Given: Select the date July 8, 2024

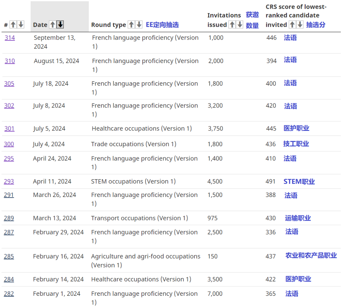Looking at the screenshot, I should pos(49,106).
